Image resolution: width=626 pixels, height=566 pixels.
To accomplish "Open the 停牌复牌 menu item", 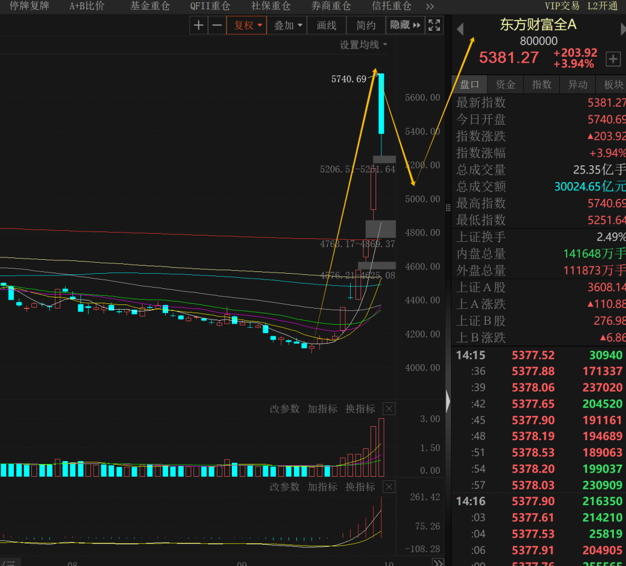I will 29,6.
